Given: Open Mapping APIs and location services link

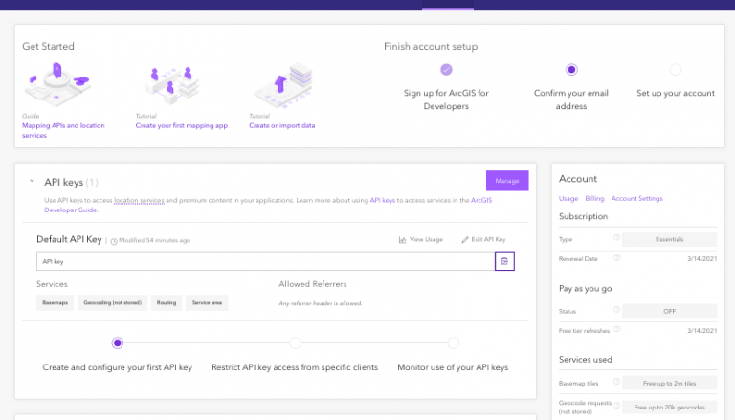Looking at the screenshot, I should 63,130.
